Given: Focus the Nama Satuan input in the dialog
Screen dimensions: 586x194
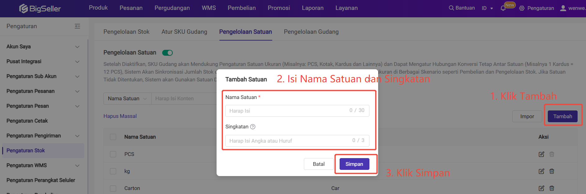Looking at the screenshot, I should (297, 111).
